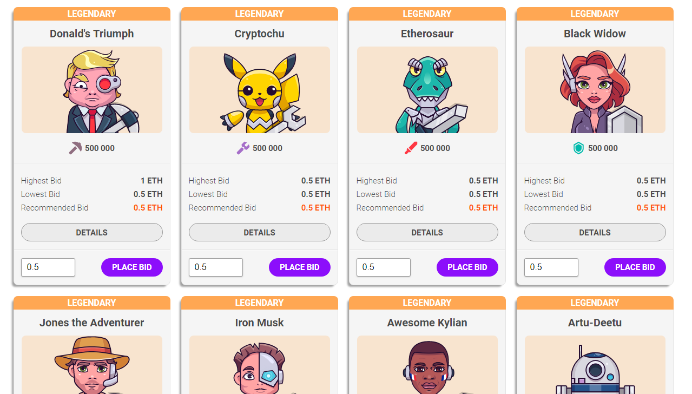The height and width of the screenshot is (394, 692).
Task: Open Cryptochu details
Action: [x=260, y=232]
